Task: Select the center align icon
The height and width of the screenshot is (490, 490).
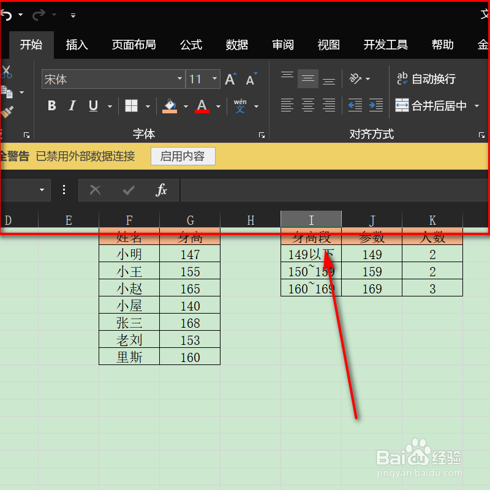Action: (x=307, y=105)
